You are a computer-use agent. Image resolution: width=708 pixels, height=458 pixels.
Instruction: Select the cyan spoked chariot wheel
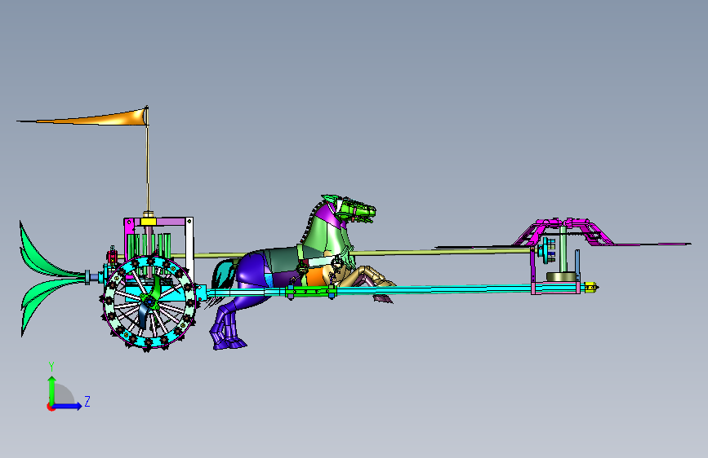[149, 303]
